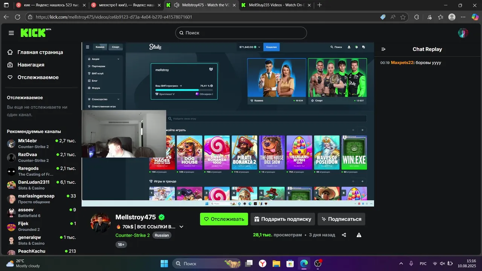Open recommended channel marlasingersoap
Viewport: 482px width, 271px height.
coord(41,199)
